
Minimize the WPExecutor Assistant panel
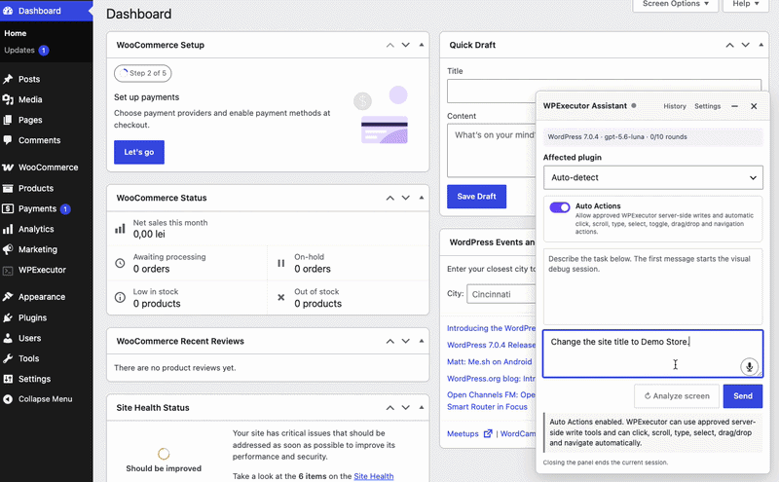[x=734, y=106]
